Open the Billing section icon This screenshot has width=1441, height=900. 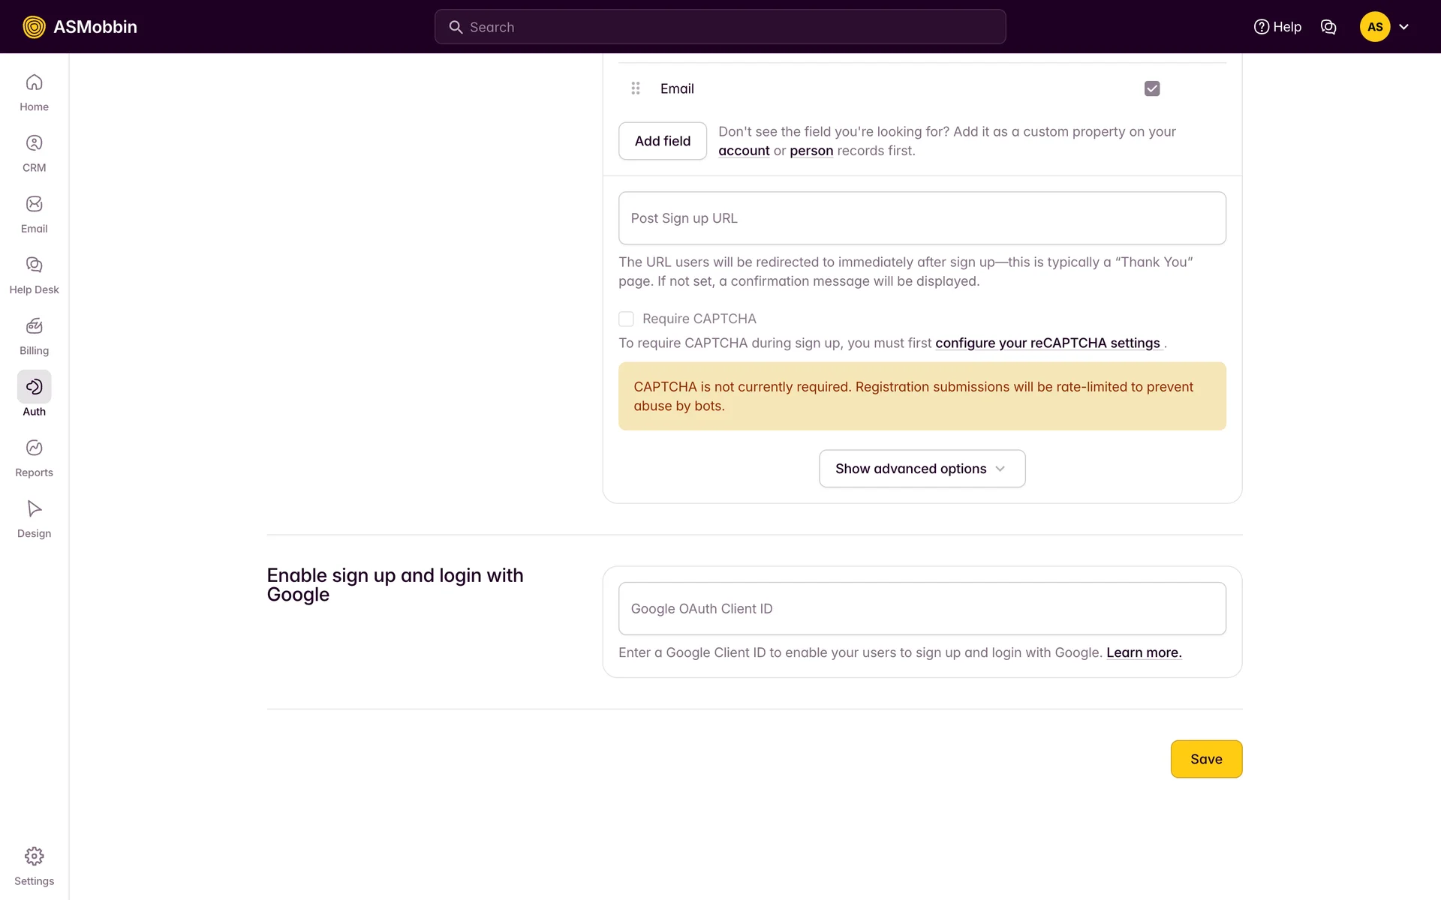tap(34, 326)
